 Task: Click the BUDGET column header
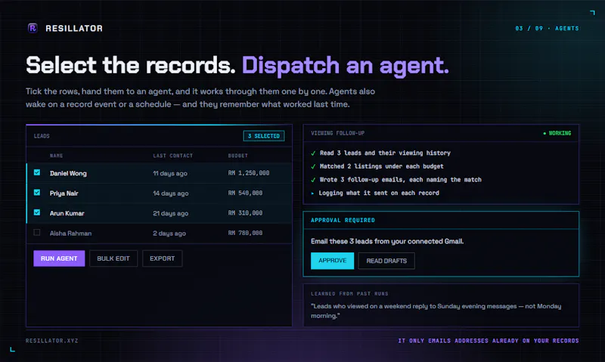[237, 156]
